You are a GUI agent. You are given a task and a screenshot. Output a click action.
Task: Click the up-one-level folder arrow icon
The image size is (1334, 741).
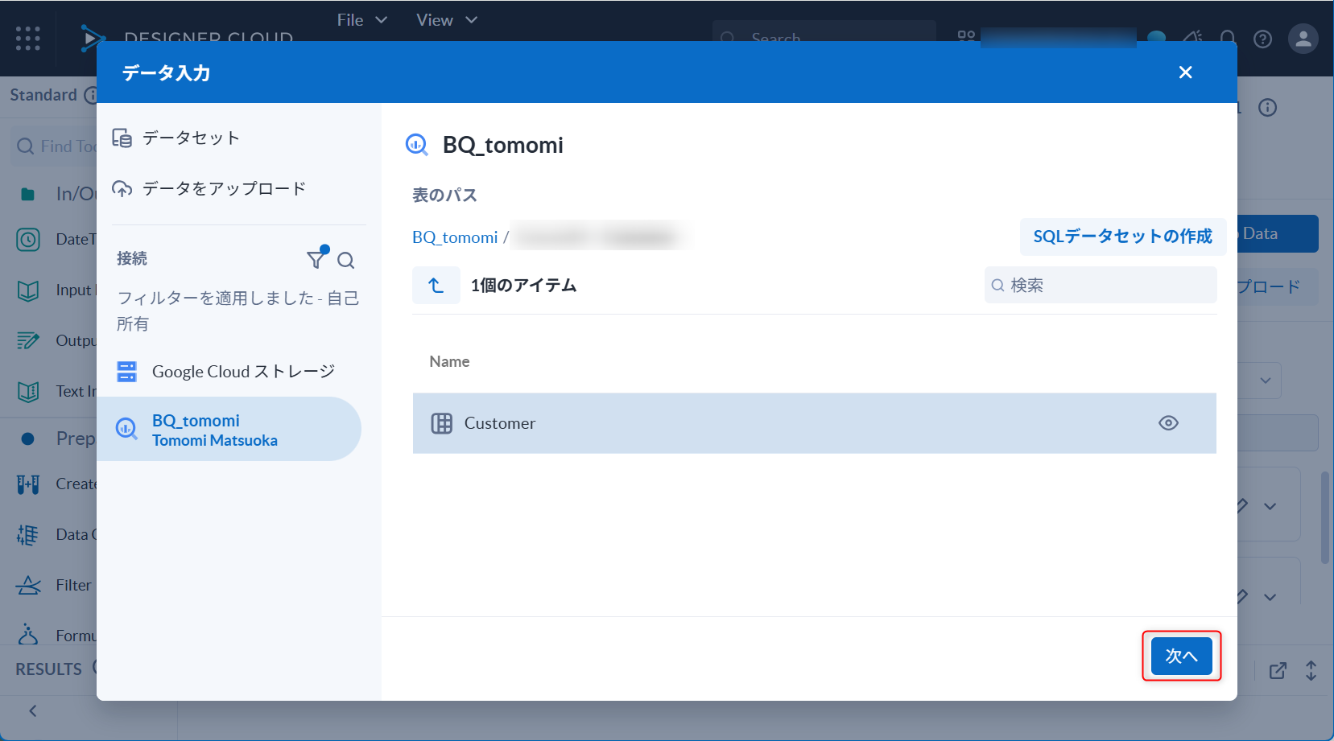tap(436, 285)
